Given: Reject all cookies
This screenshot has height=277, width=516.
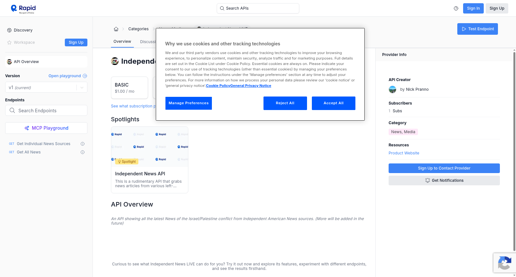Looking at the screenshot, I should tap(285, 103).
